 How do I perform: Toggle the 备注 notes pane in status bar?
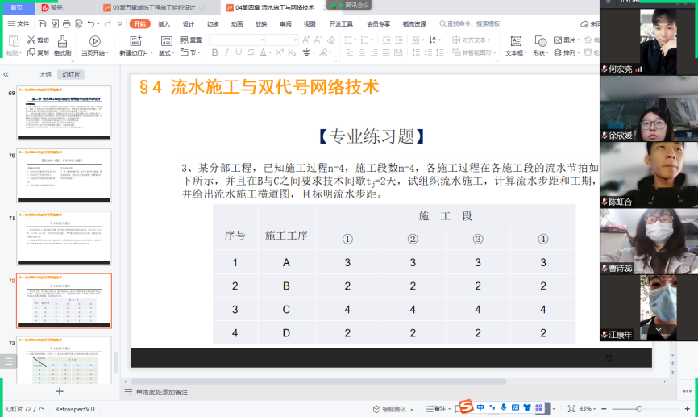tap(435, 409)
